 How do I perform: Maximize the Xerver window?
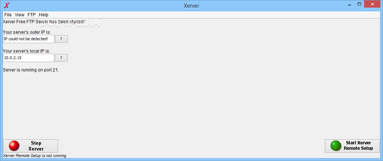(359, 4)
